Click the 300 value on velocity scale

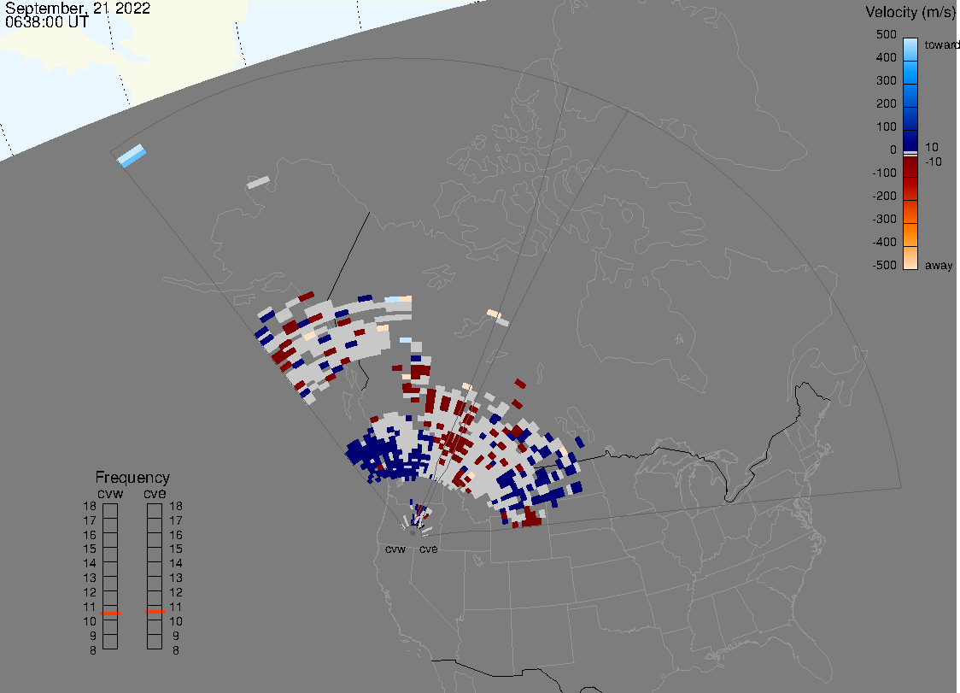tap(886, 81)
